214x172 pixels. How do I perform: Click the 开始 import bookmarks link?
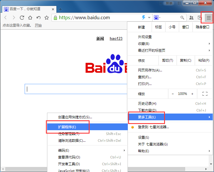click(38, 25)
